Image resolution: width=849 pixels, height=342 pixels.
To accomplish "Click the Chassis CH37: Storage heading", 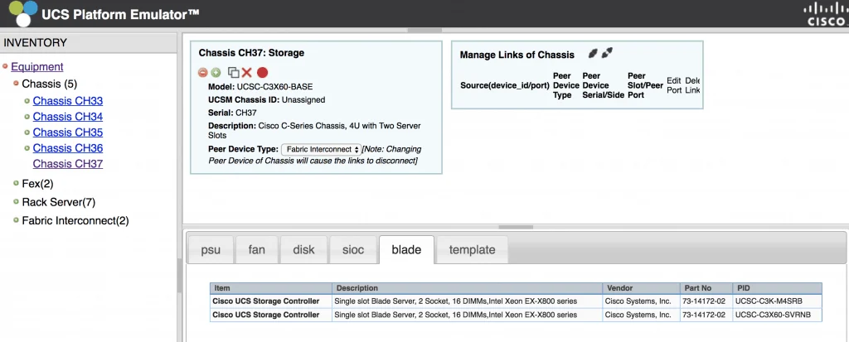I will click(251, 53).
